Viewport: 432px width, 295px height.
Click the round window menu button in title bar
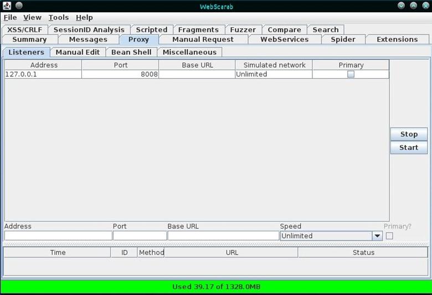pos(19,6)
